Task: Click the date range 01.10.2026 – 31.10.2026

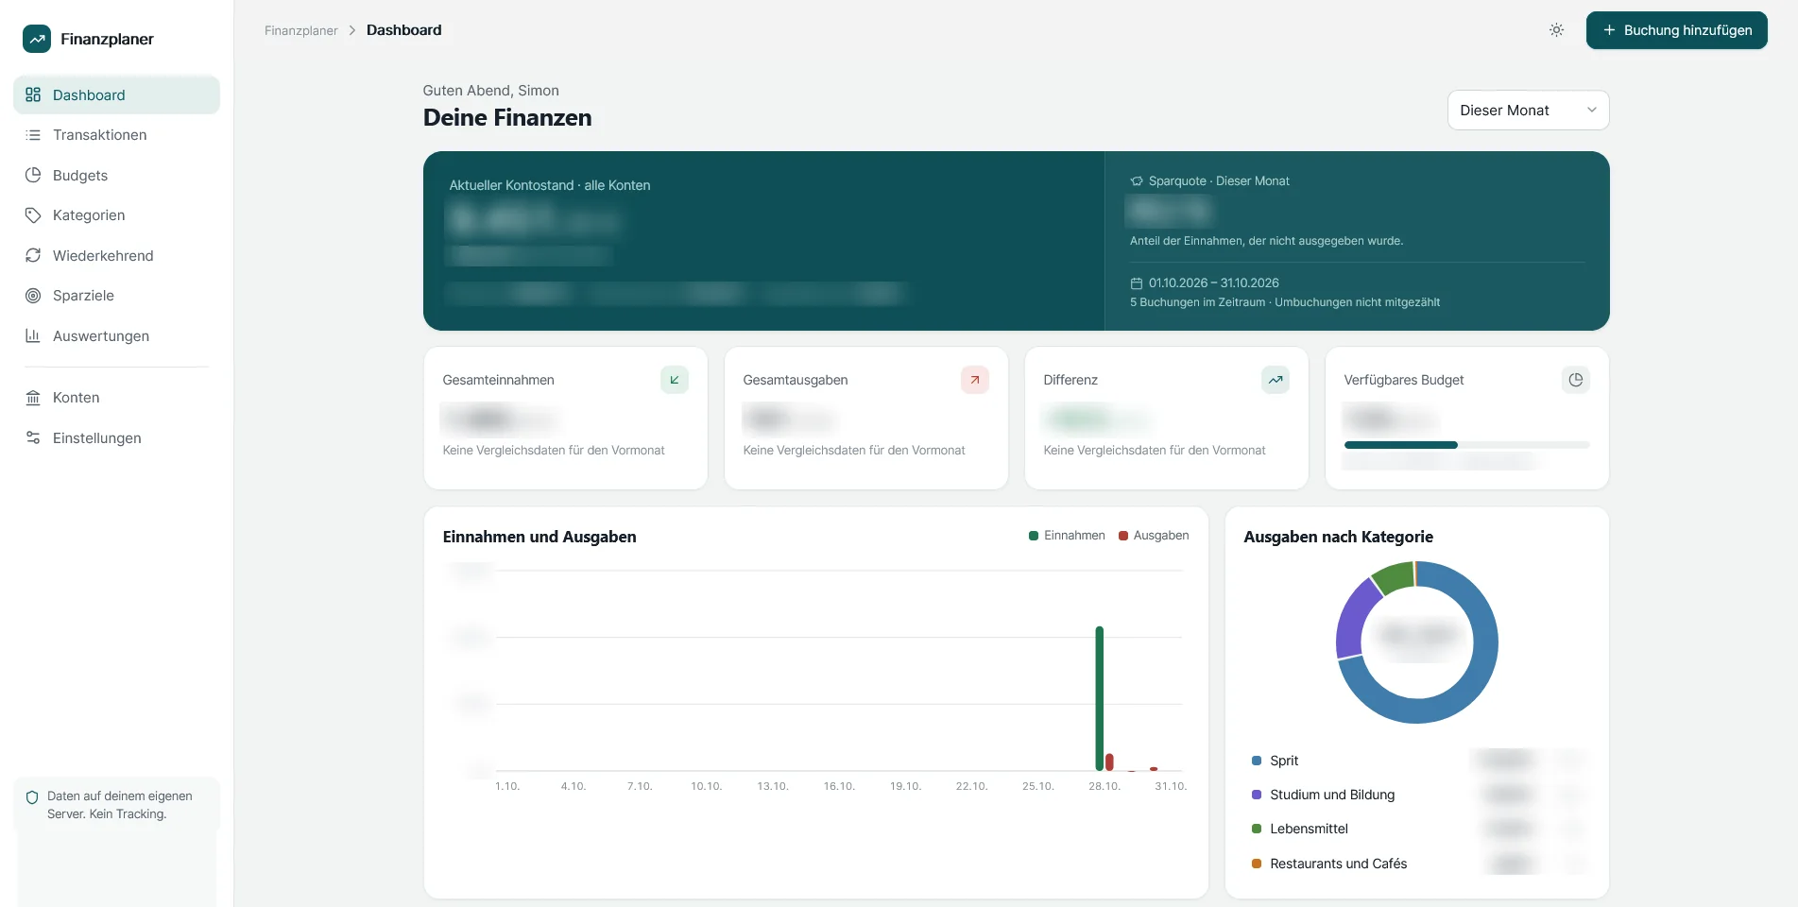Action: click(1214, 283)
